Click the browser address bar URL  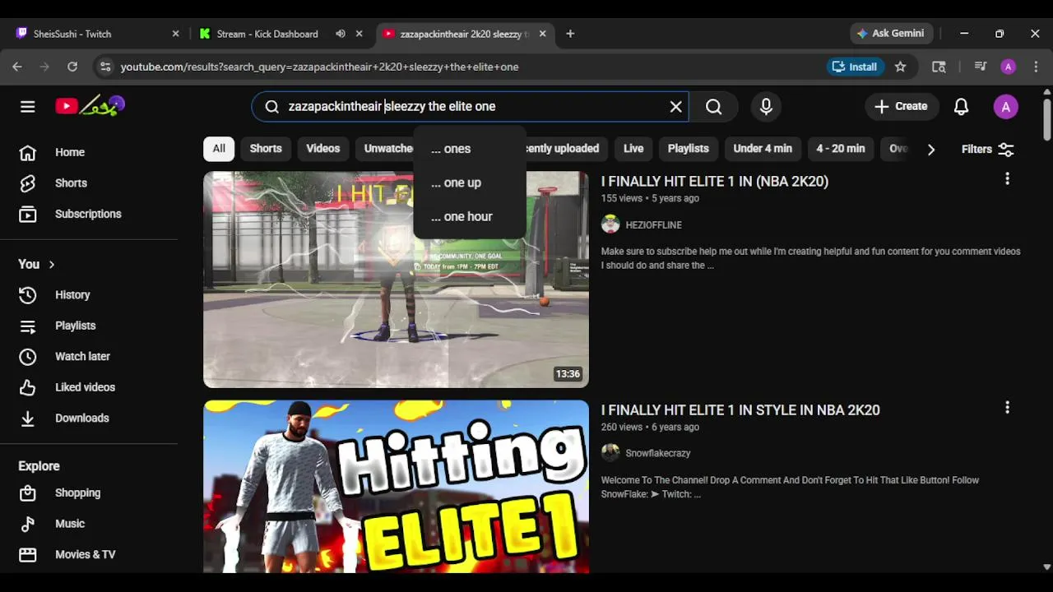pyautogui.click(x=319, y=67)
